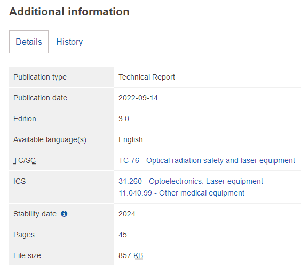Click the Edition value 3.0
301x265 pixels.
(124, 119)
